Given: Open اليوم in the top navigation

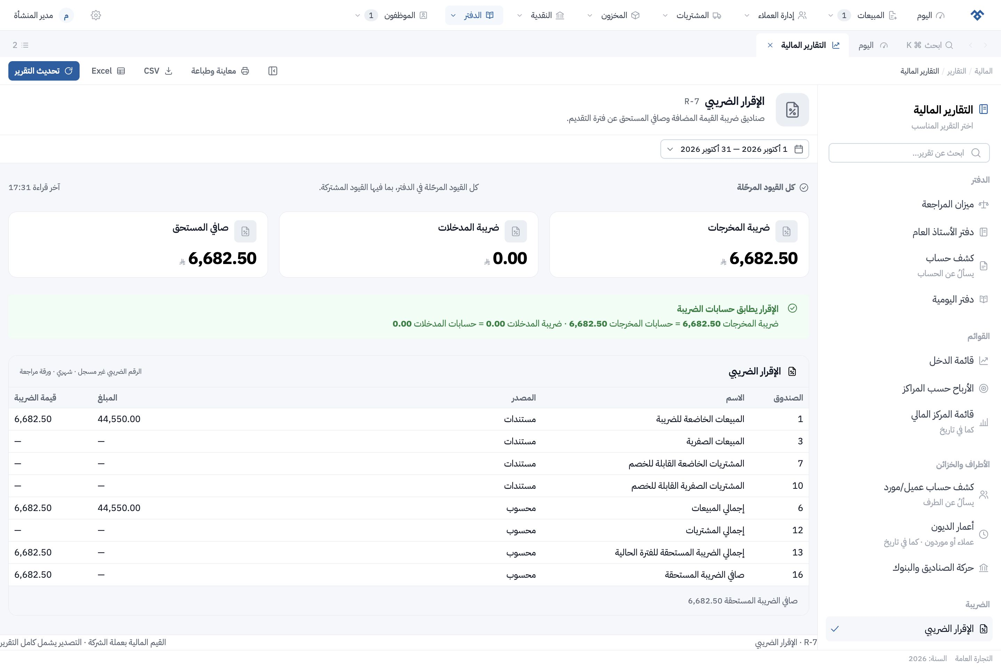Looking at the screenshot, I should click(930, 15).
